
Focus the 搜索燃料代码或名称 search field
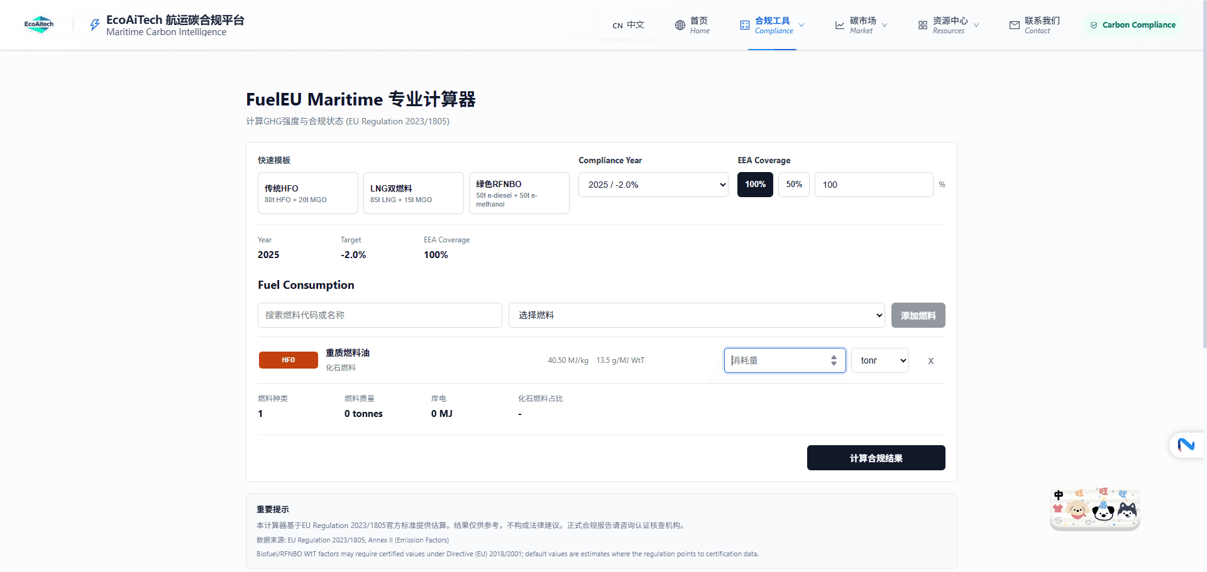coord(380,315)
